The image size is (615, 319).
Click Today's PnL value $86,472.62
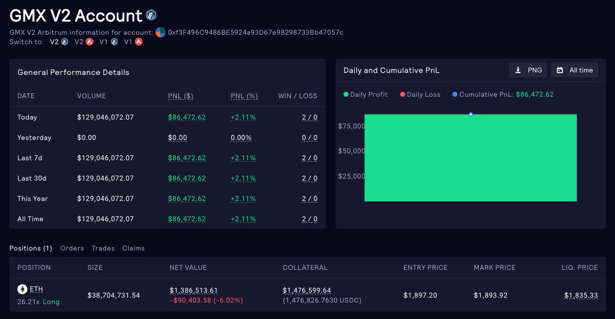[x=187, y=117]
